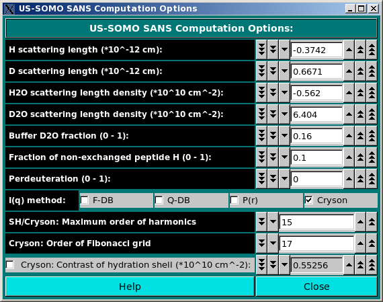Image resolution: width=383 pixels, height=302 pixels.
Task: Single-arrow increase Perdeuteration value
Action: [349, 179]
